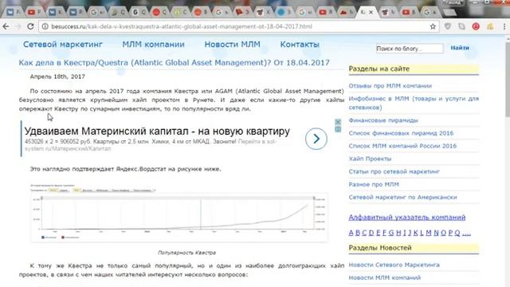Click the browser forward arrow
510x287 pixels.
point(18,26)
